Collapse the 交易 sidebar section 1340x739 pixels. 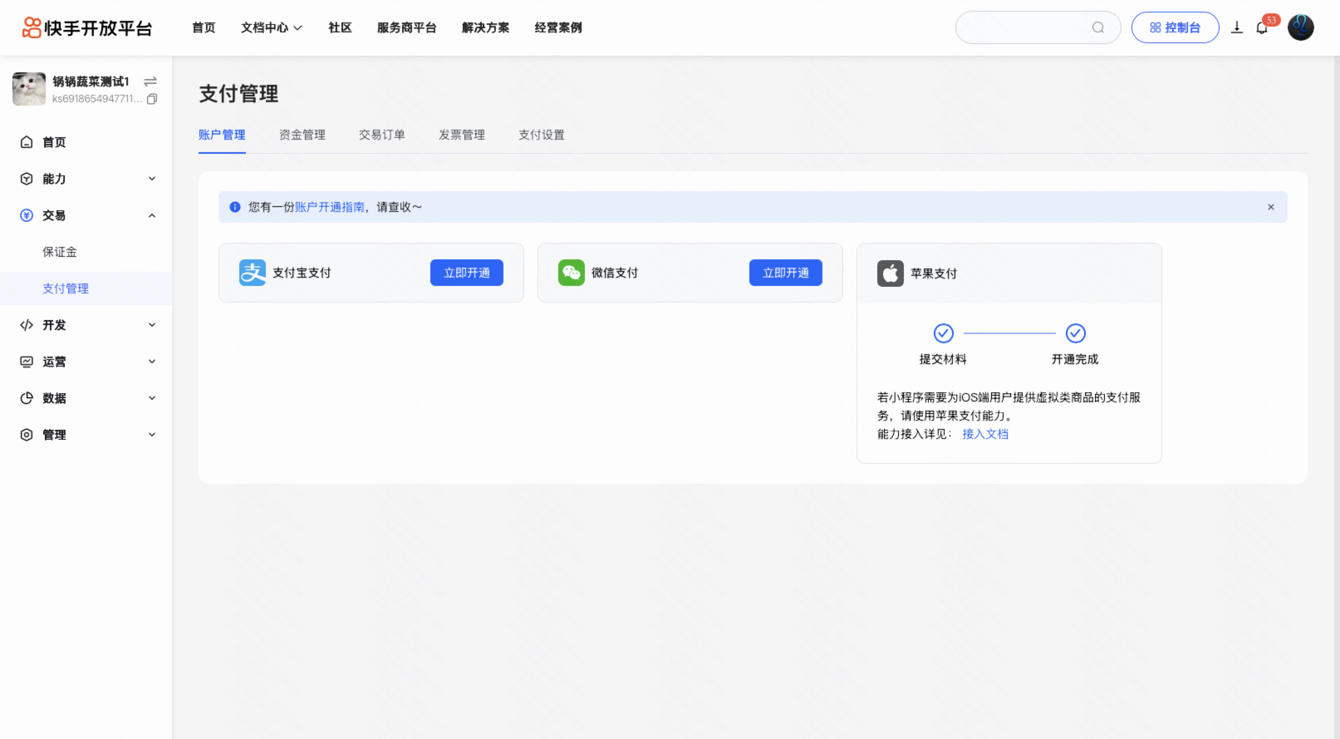[x=86, y=215]
